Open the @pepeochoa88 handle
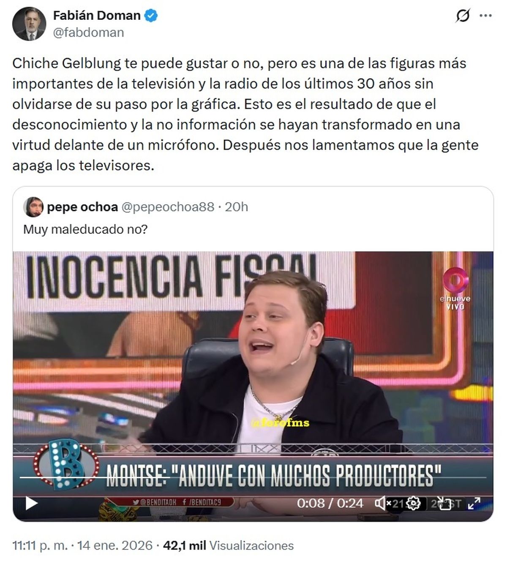Viewport: 507px width, 562px height. pyautogui.click(x=168, y=207)
